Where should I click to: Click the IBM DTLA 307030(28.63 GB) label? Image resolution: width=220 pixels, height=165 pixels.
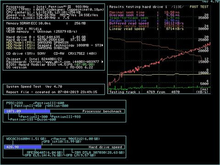click(x=99, y=153)
